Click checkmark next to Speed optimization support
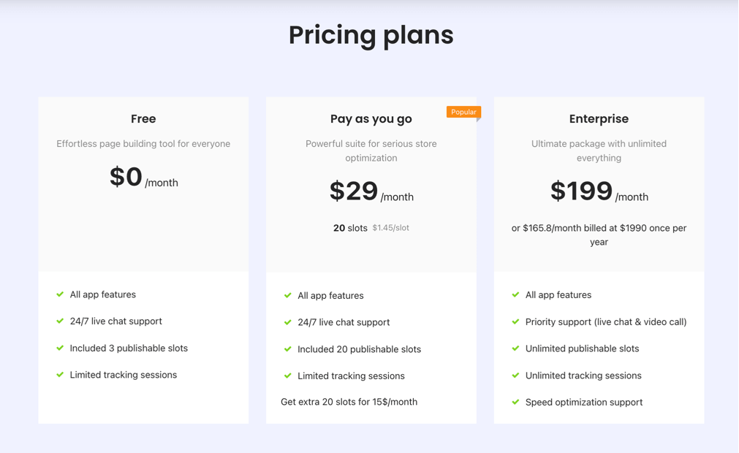 (515, 402)
